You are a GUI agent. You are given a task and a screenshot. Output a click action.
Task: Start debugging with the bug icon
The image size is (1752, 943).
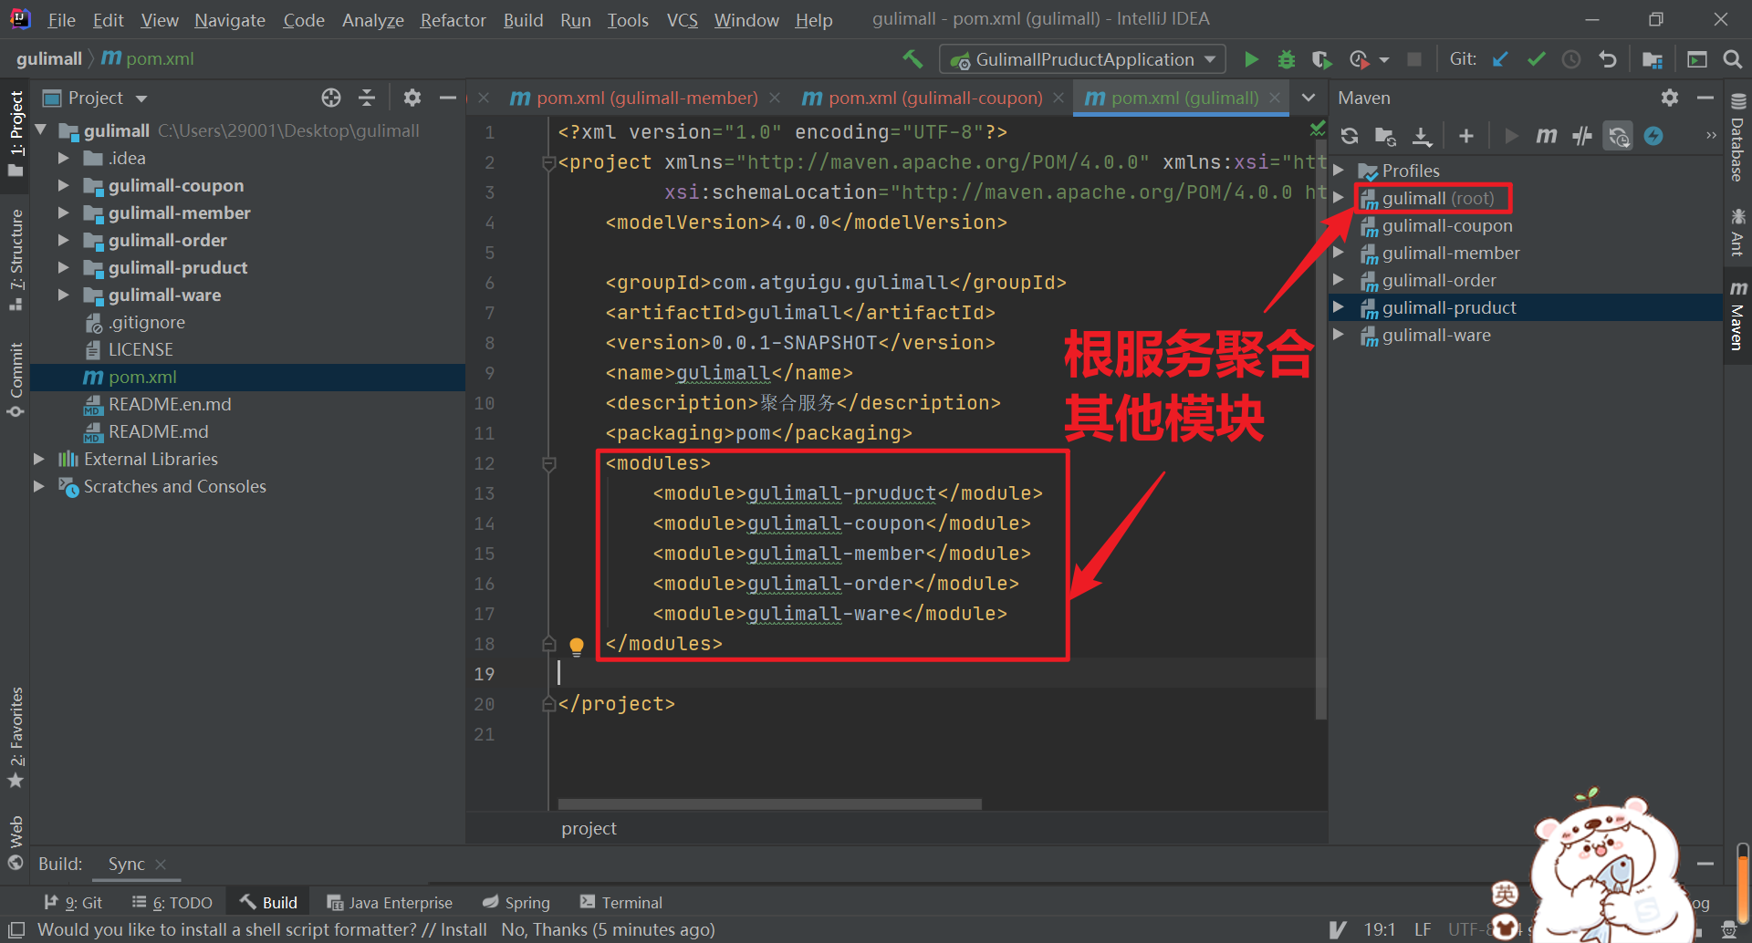point(1287,59)
